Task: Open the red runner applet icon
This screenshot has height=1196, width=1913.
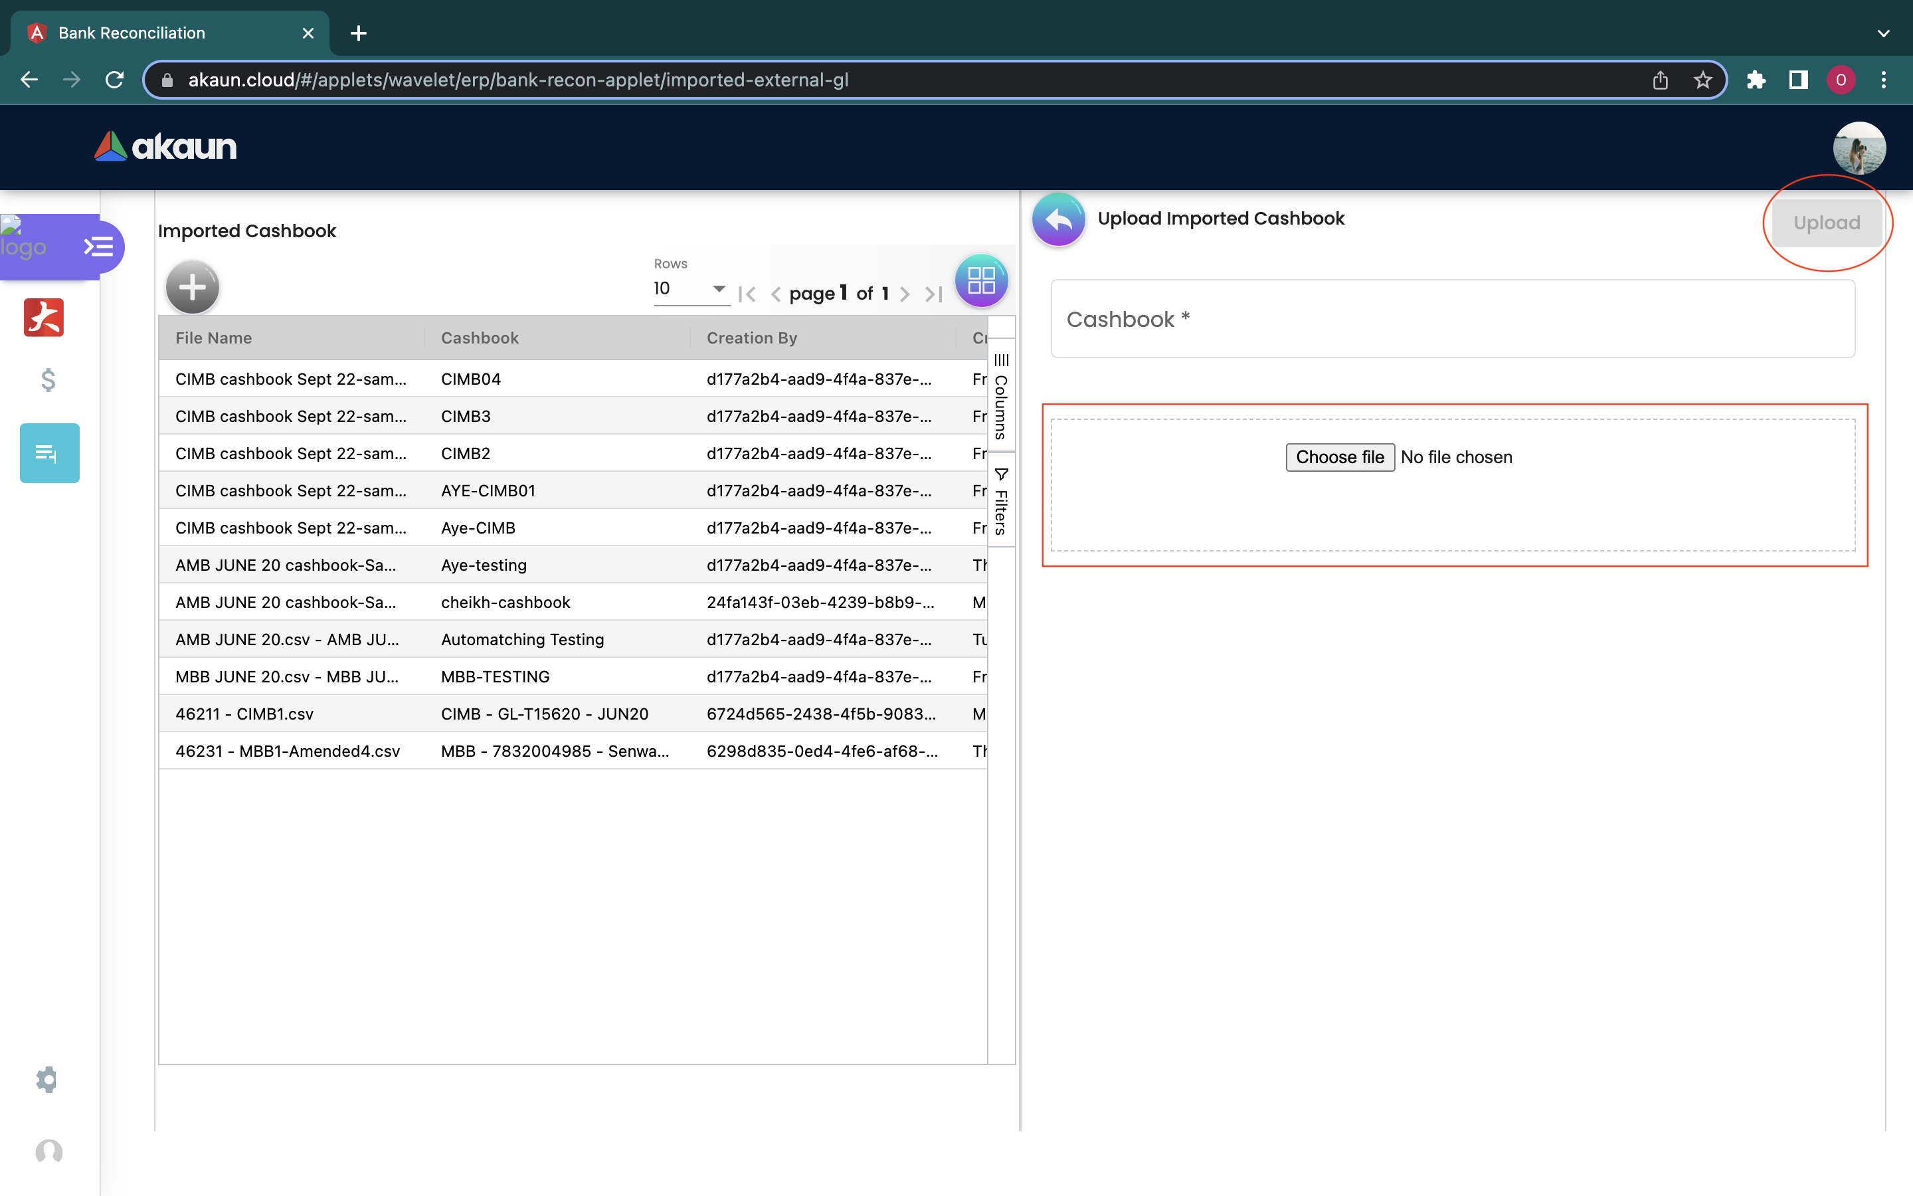Action: (x=45, y=317)
